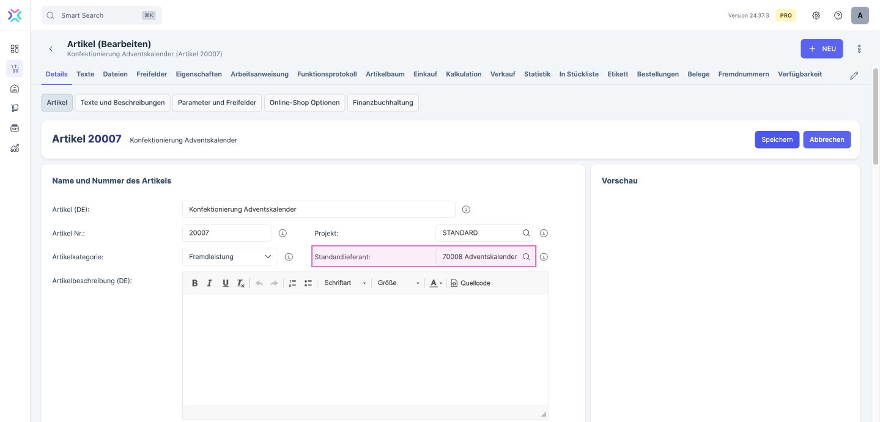This screenshot has height=422, width=880.
Task: Open the Größe font size dropdown
Action: pyautogui.click(x=399, y=283)
